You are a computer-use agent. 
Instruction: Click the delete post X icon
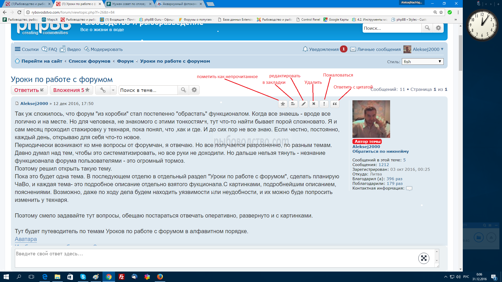click(314, 104)
